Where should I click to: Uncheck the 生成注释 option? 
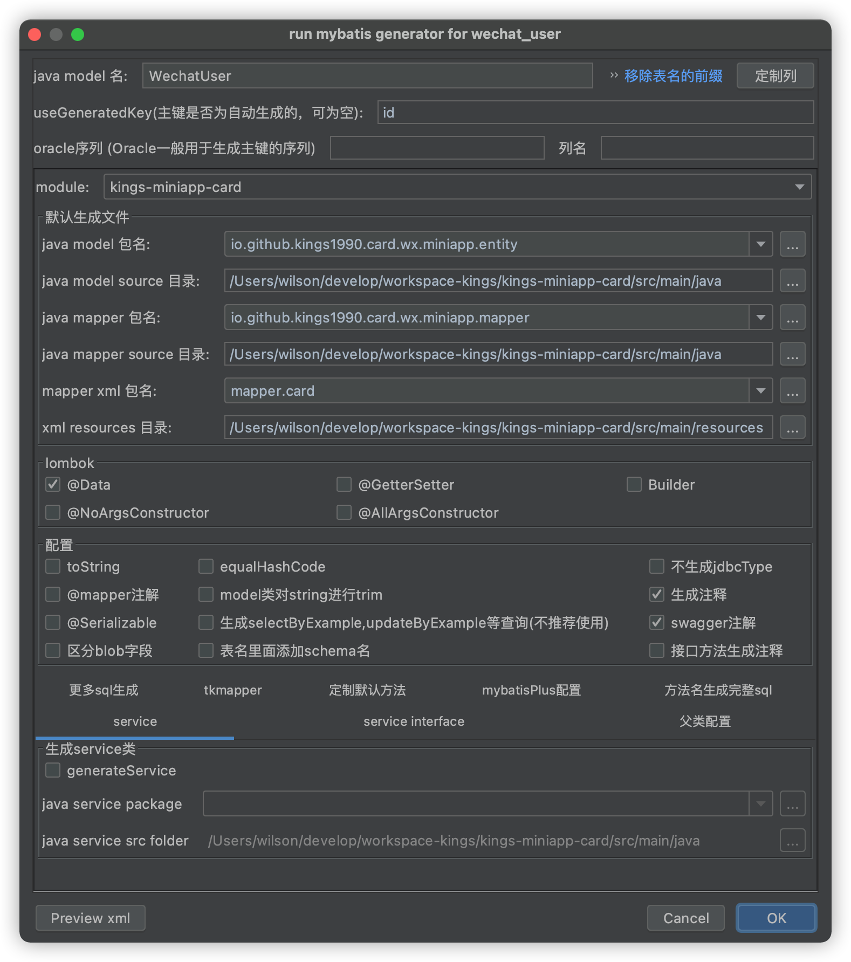[657, 594]
